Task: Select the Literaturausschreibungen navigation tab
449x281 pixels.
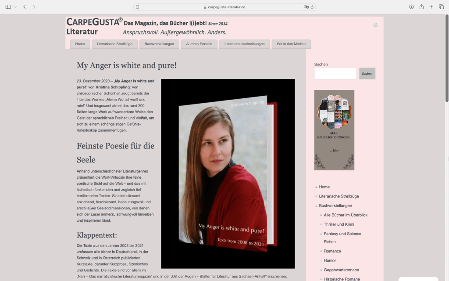Action: pos(244,44)
